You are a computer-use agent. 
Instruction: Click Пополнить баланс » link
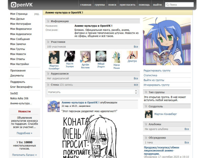point(24,155)
